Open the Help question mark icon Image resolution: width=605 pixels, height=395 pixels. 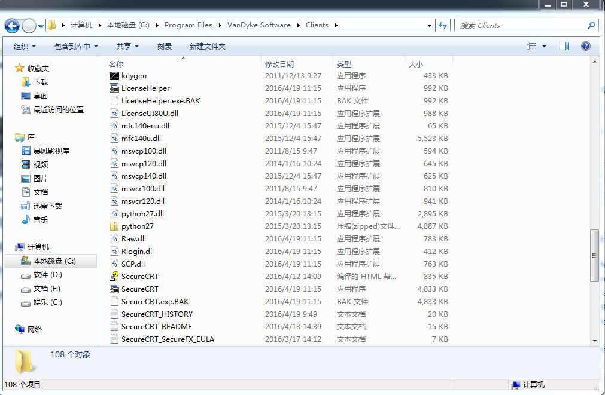[586, 46]
